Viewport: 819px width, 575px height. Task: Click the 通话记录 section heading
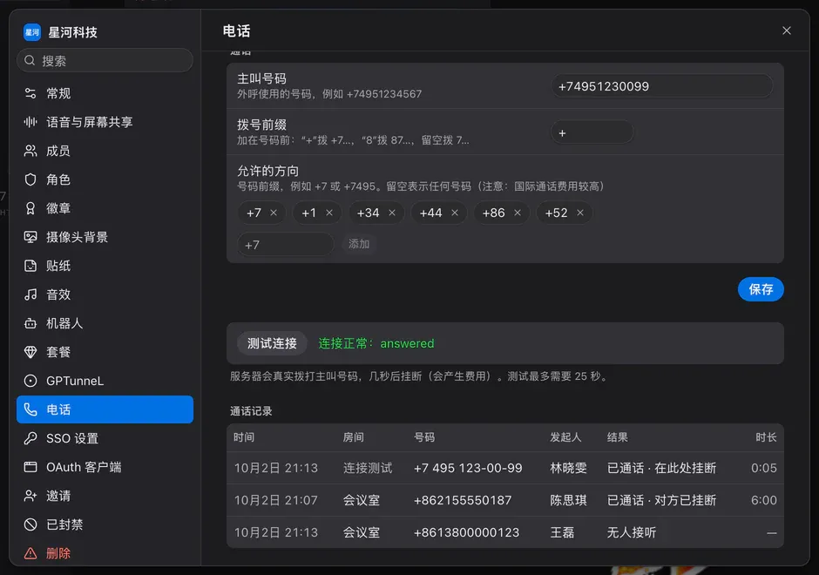point(251,411)
